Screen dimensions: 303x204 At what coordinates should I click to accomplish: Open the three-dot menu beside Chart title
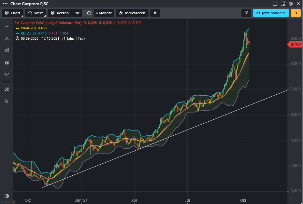pyautogui.click(x=5, y=4)
